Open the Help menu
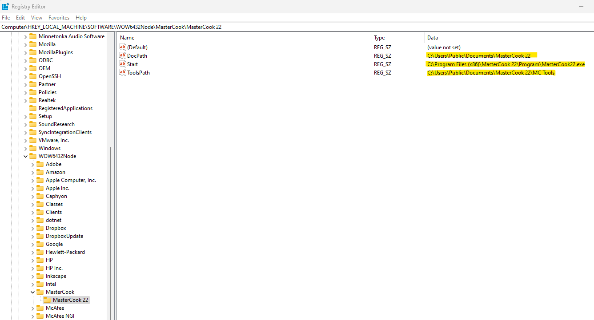The width and height of the screenshot is (594, 320). [x=81, y=18]
